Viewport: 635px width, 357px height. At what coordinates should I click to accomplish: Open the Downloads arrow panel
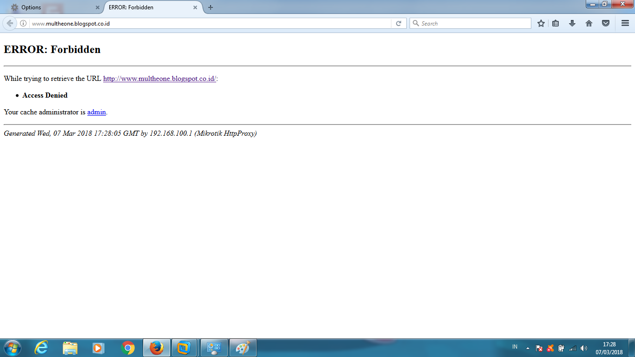point(572,23)
